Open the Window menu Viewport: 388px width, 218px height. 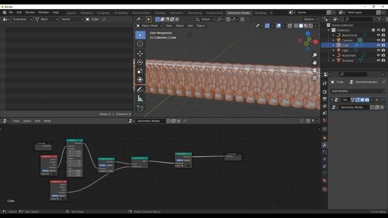coord(44,12)
